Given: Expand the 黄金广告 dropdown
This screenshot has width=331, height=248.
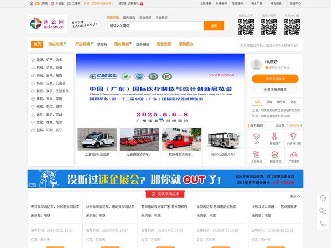Looking at the screenshot, I should [x=258, y=4].
